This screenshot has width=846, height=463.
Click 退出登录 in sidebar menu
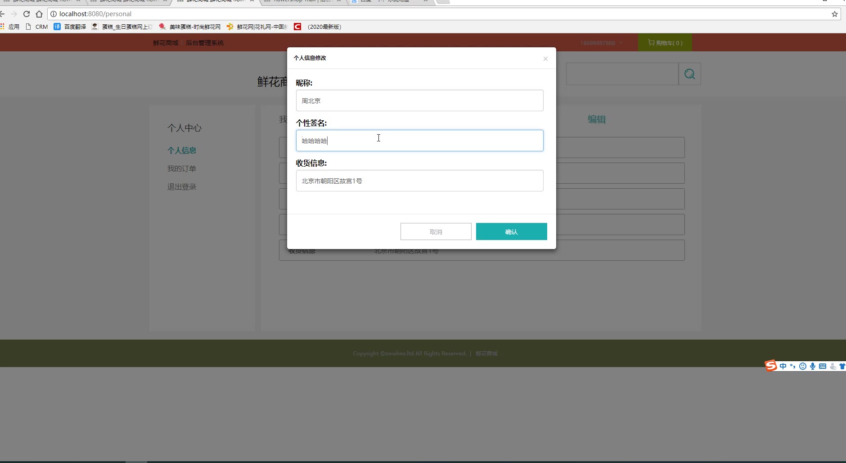click(x=182, y=186)
